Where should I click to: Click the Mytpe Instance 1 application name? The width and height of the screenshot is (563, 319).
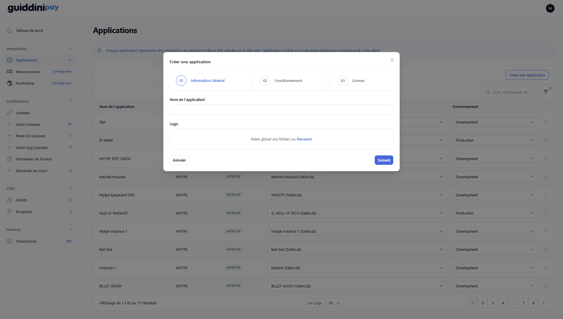click(113, 231)
